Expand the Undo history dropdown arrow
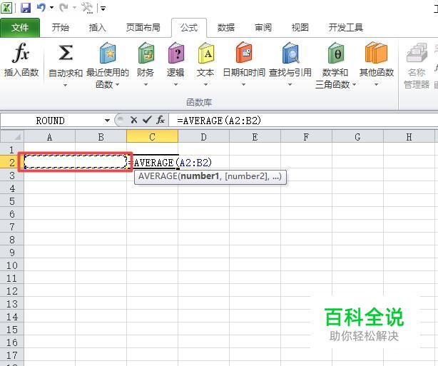This screenshot has width=438, height=366. pos(51,8)
